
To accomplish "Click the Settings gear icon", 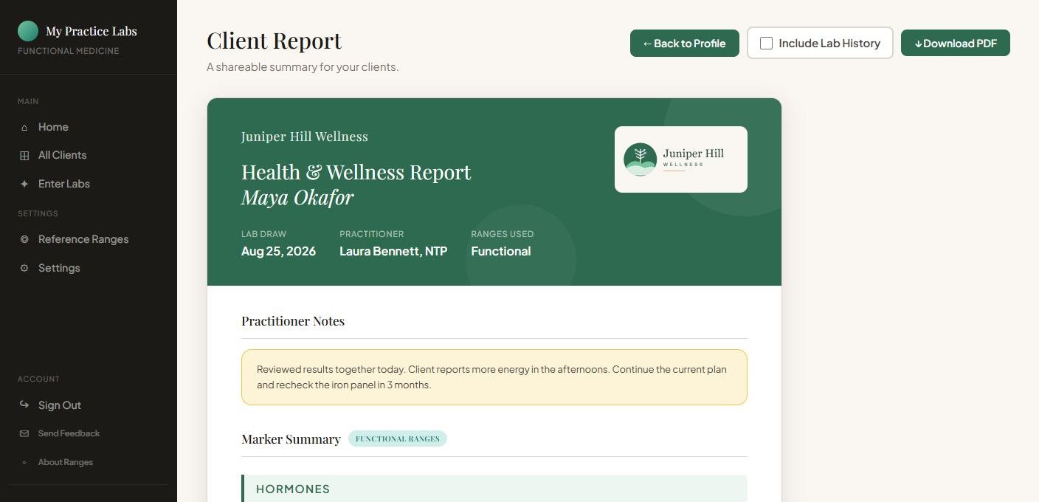I will point(24,268).
